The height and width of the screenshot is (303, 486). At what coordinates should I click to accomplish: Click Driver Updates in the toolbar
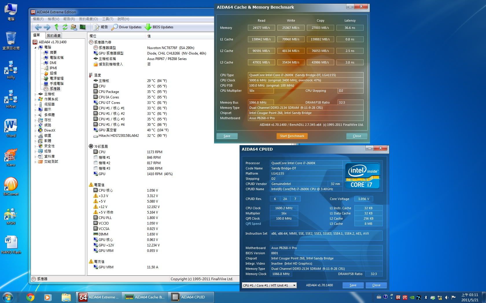tap(126, 27)
